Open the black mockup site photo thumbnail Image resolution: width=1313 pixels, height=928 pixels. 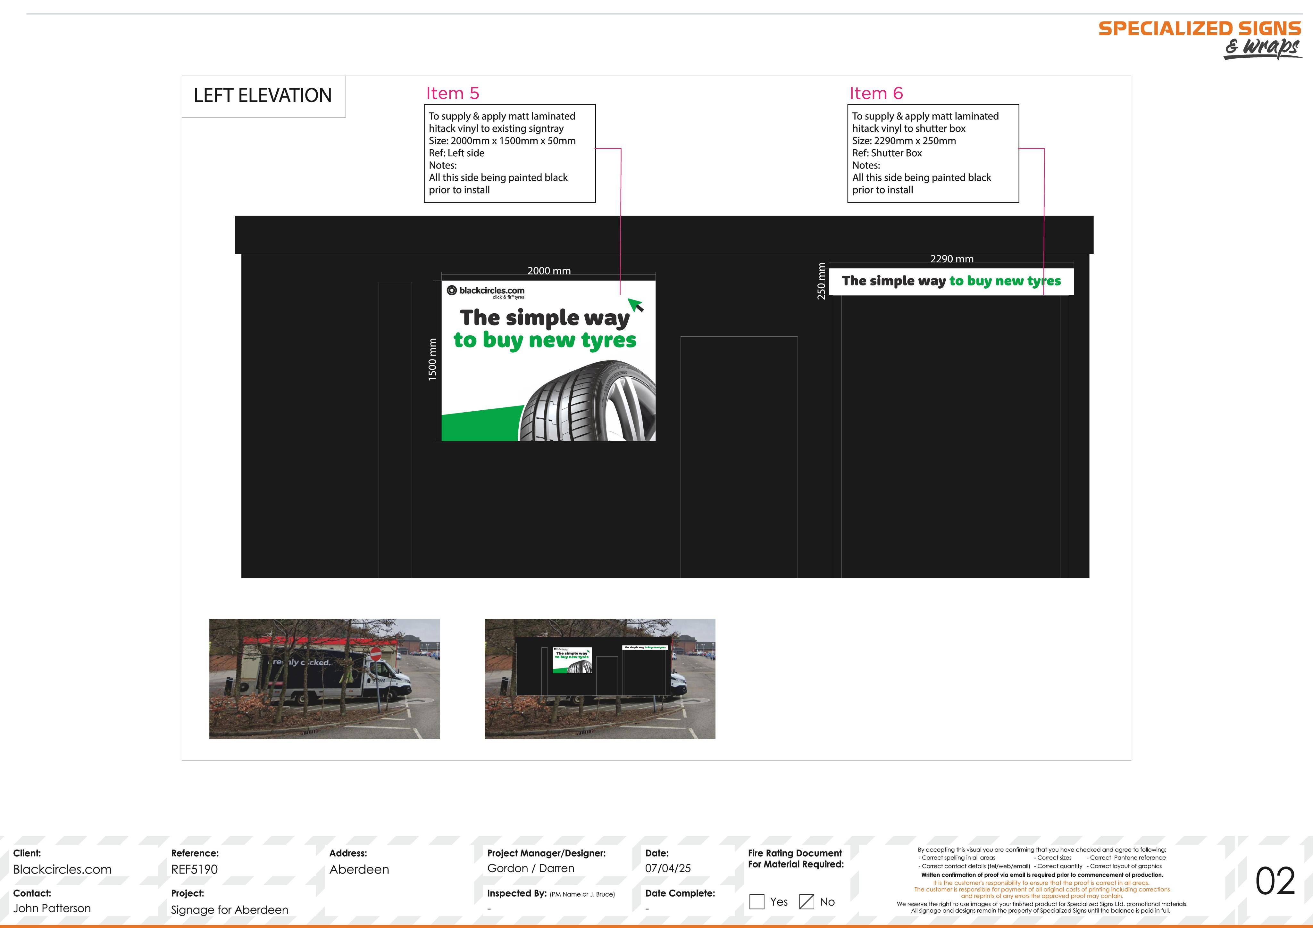click(600, 679)
